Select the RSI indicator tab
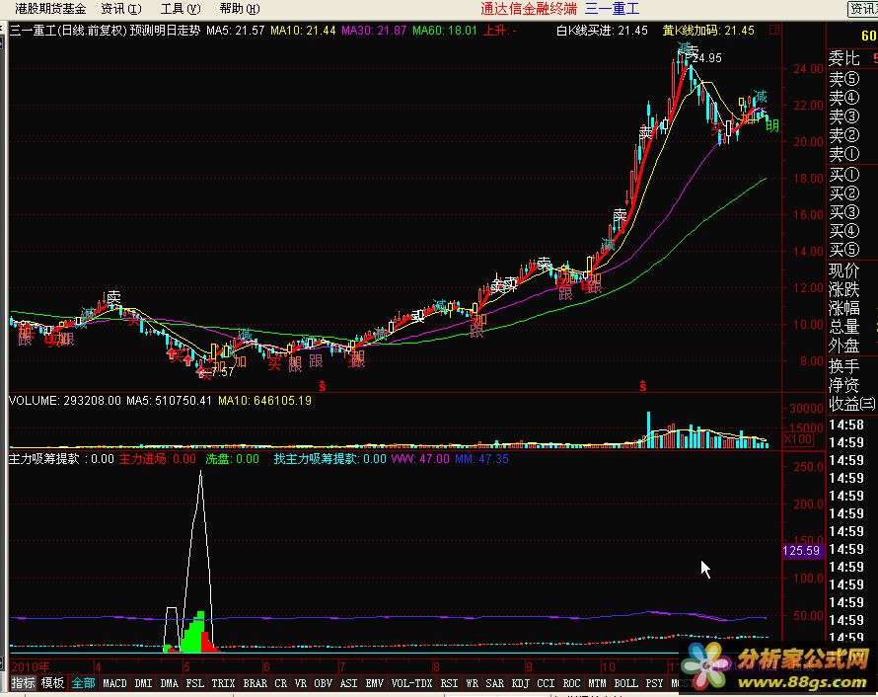The image size is (878, 697). pyautogui.click(x=449, y=683)
